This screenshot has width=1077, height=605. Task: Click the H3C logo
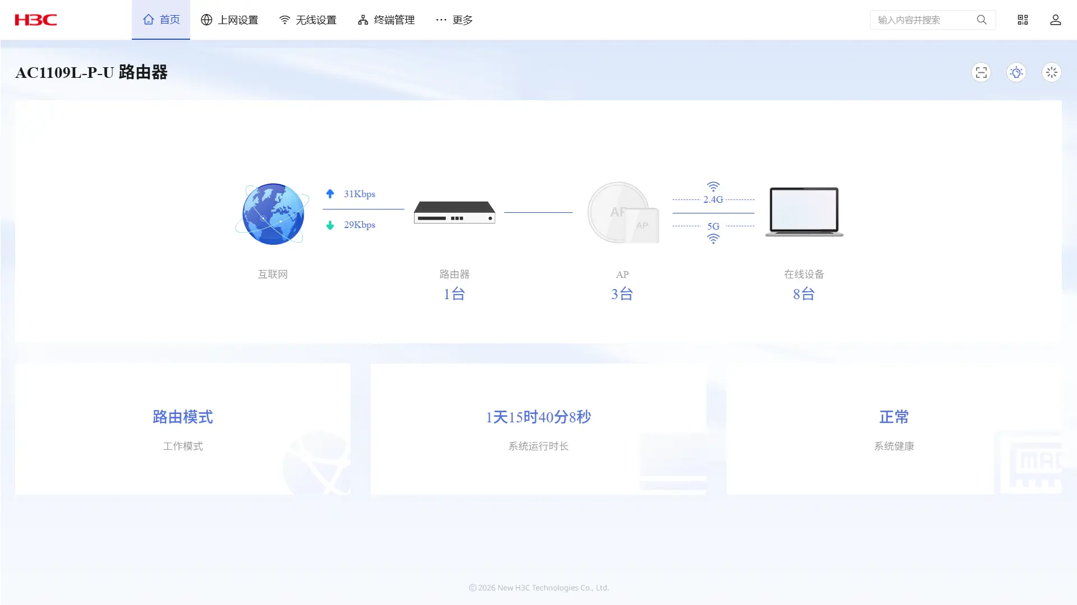pos(36,20)
